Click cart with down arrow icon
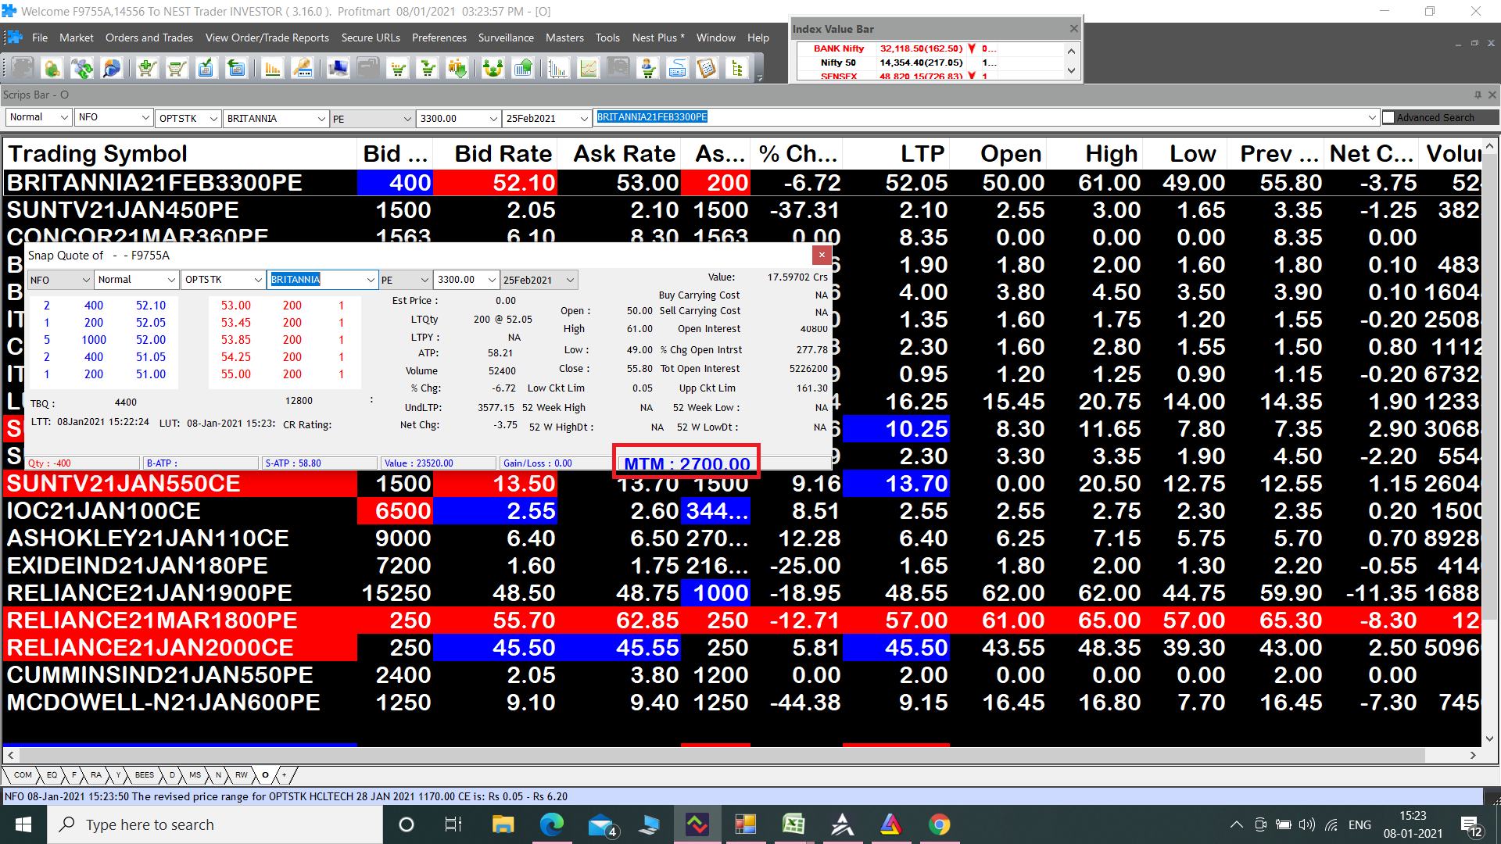 [x=428, y=69]
